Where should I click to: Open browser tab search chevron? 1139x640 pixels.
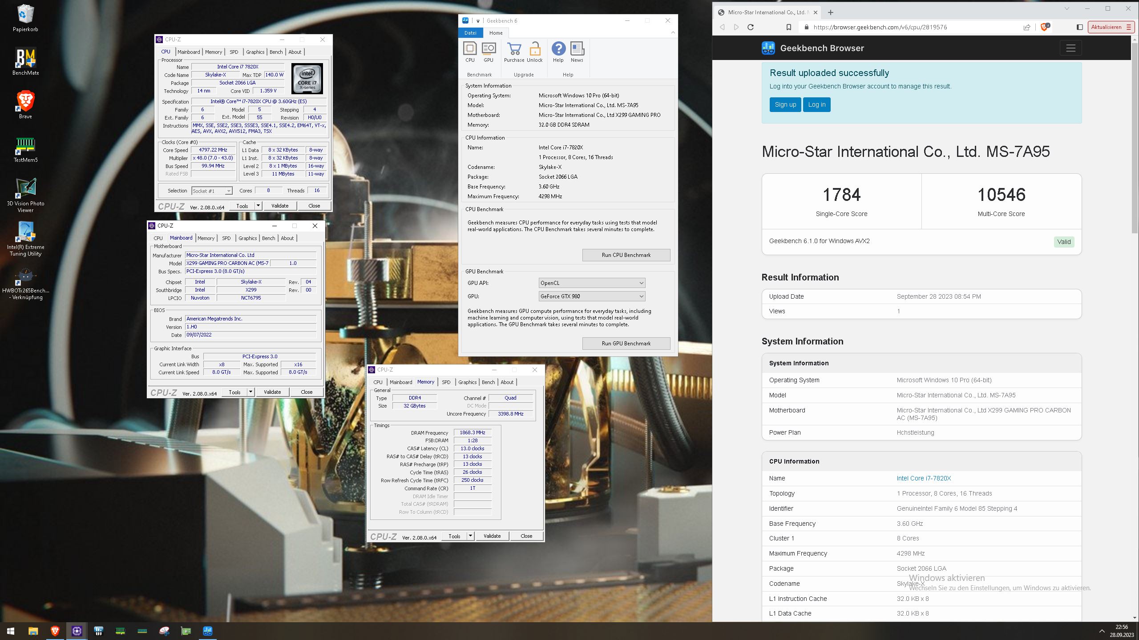1066,8
